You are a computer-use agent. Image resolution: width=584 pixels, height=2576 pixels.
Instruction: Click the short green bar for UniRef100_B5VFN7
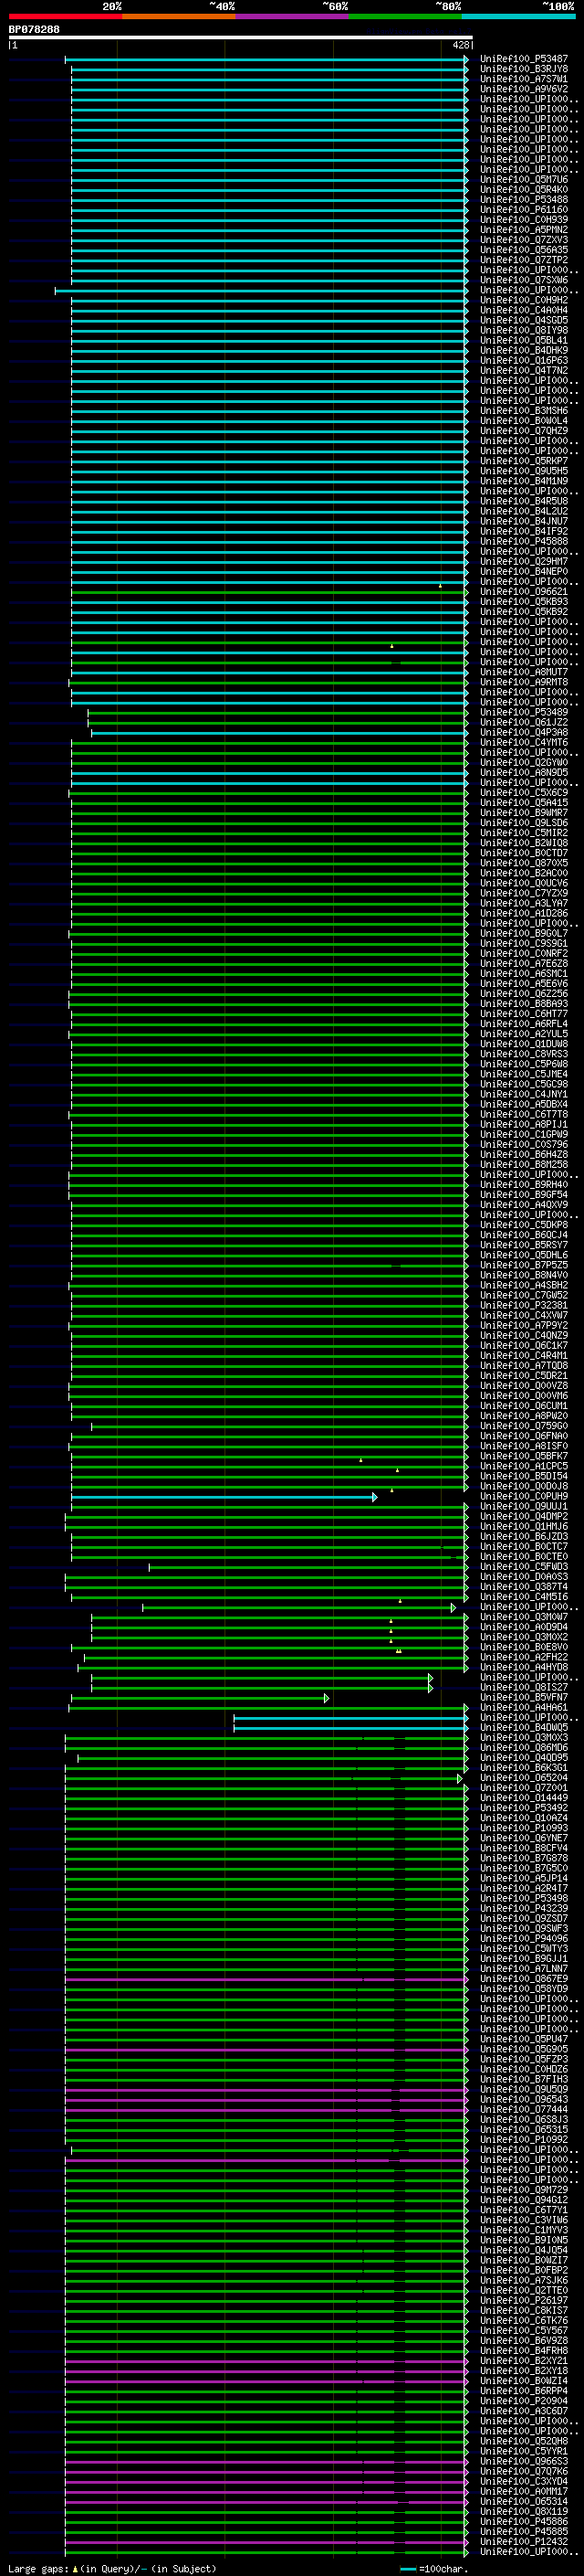[200, 1698]
